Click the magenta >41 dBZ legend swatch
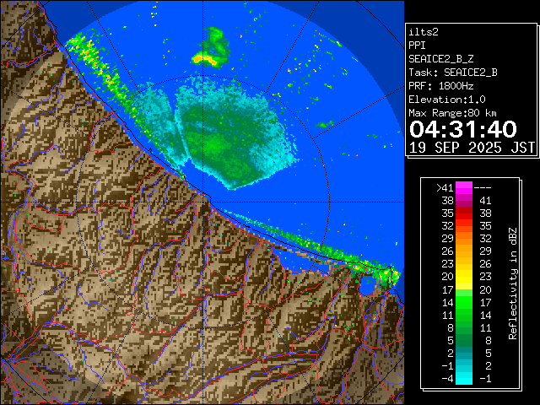This screenshot has height=405, width=540. [464, 187]
